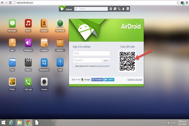
Task: Open the Messages app icon
Action: 12,24
